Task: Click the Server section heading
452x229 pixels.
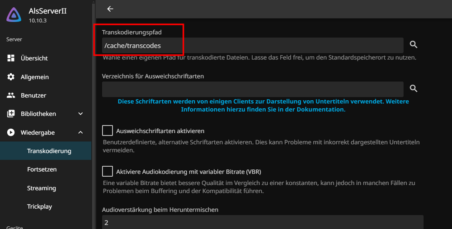Action: [14, 39]
